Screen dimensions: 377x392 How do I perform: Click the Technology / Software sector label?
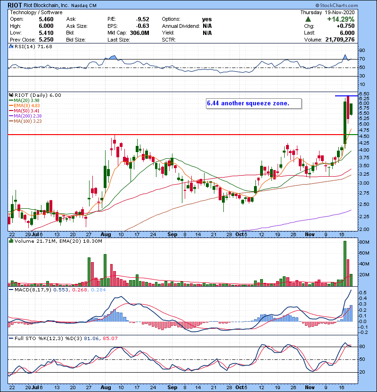(x=36, y=12)
